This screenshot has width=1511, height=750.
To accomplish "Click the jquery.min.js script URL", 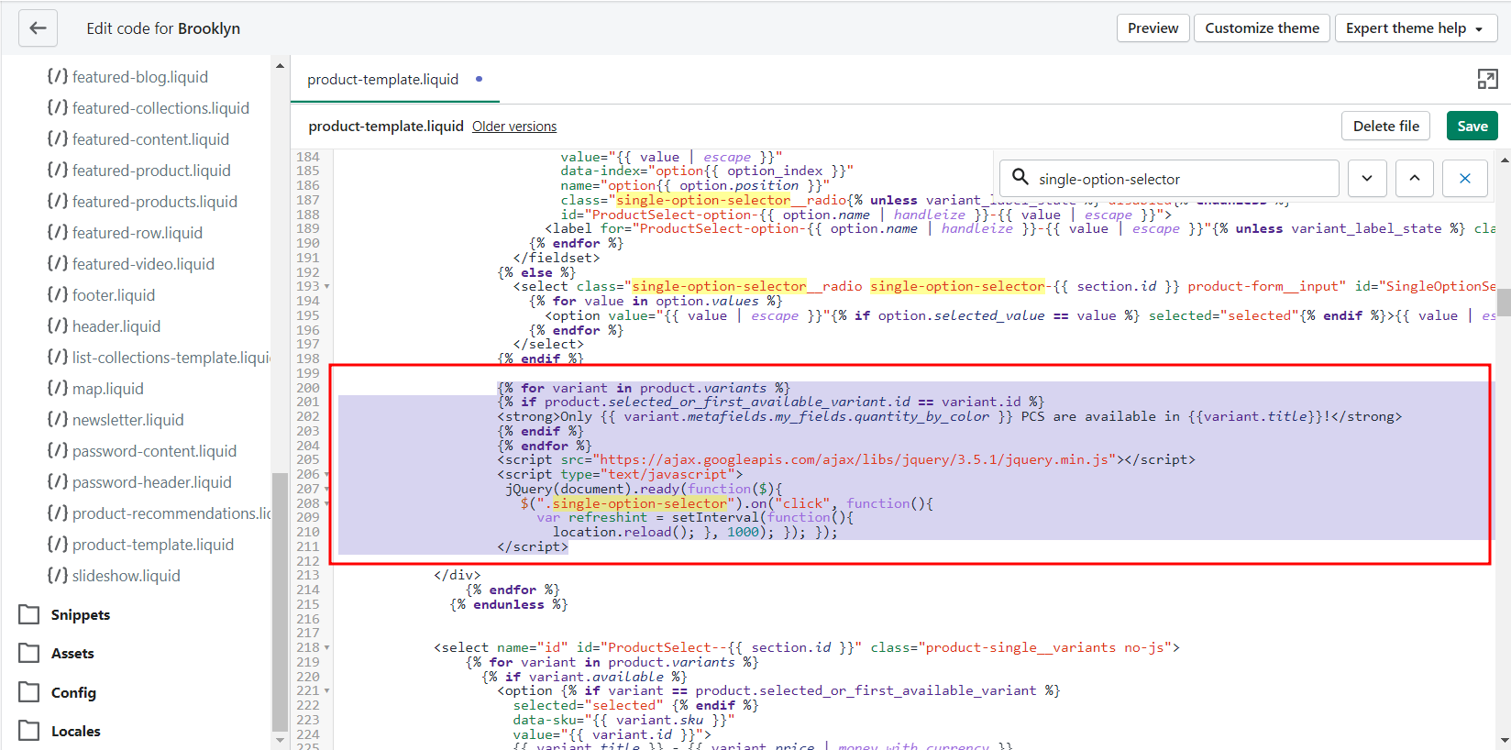I will (x=855, y=459).
